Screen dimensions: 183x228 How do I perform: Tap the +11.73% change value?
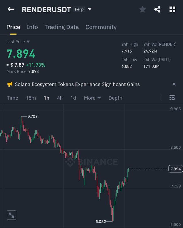point(36,65)
